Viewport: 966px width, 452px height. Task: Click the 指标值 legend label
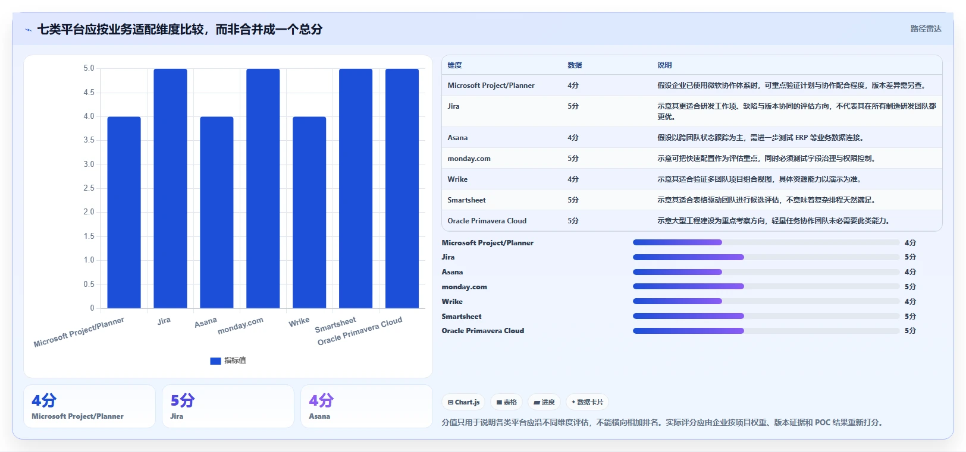click(x=235, y=361)
